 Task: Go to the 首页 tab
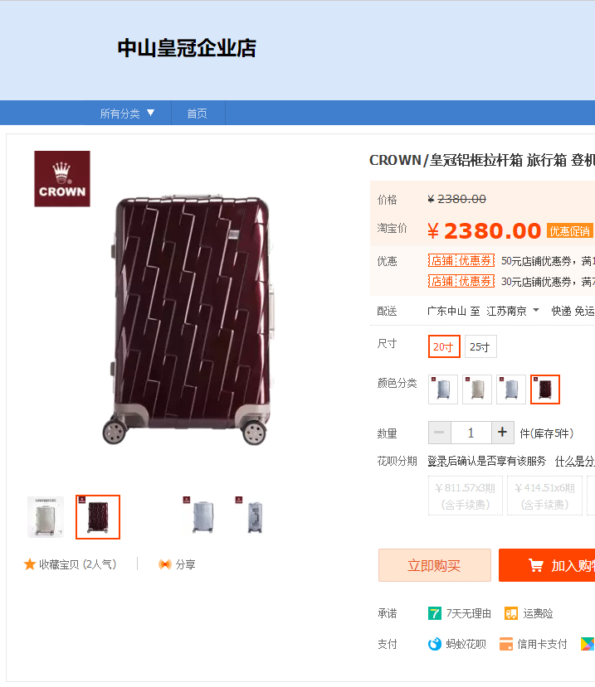(198, 113)
